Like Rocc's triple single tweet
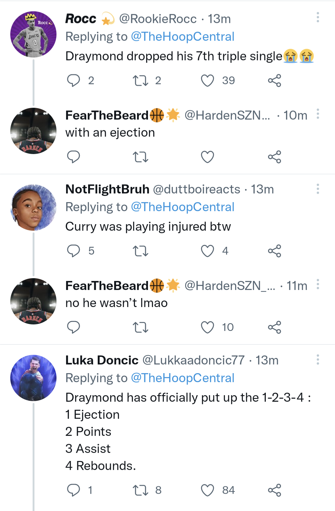The width and height of the screenshot is (335, 511). (207, 80)
